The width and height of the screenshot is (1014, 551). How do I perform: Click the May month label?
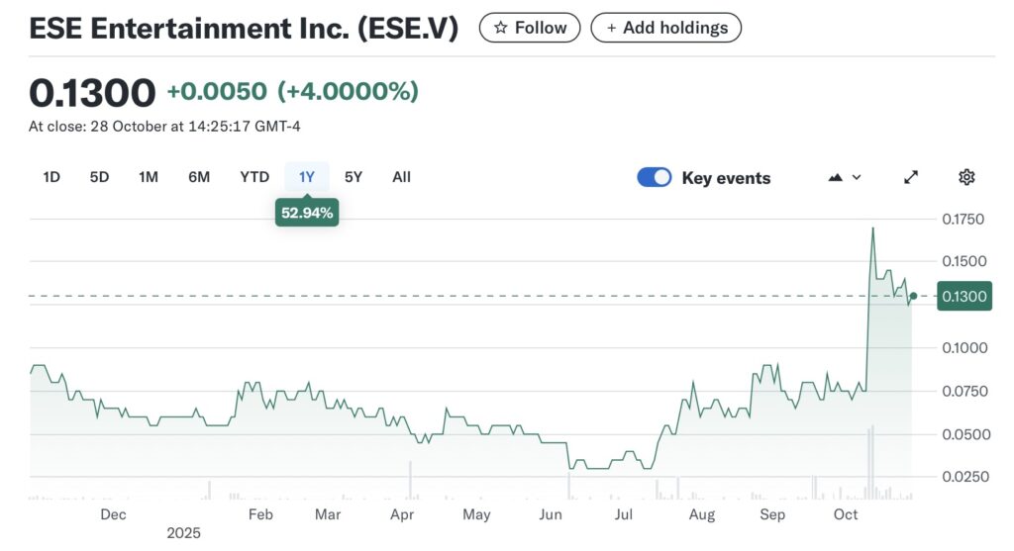476,514
